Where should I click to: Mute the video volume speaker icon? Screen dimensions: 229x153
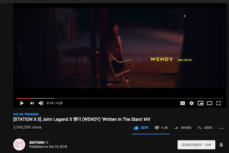[41, 103]
